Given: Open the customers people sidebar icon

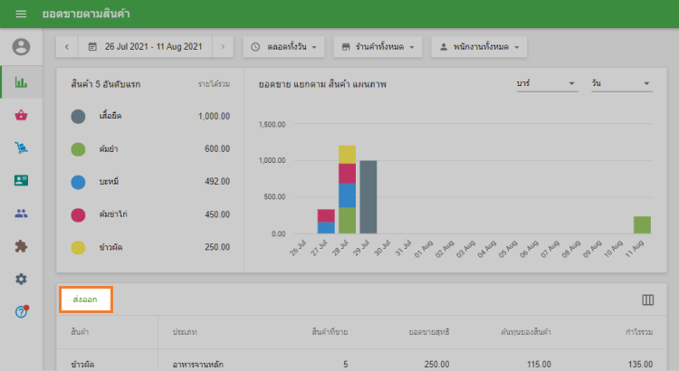Looking at the screenshot, I should click(x=21, y=214).
